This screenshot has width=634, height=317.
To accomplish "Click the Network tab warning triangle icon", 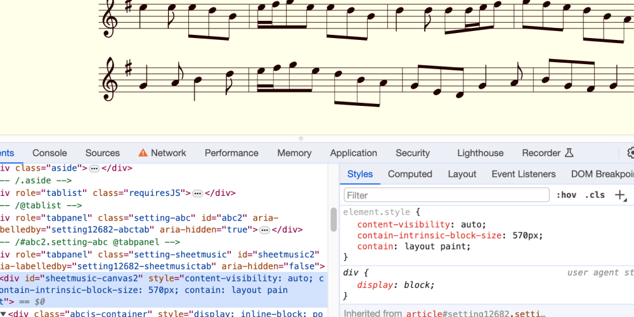I will 143,153.
